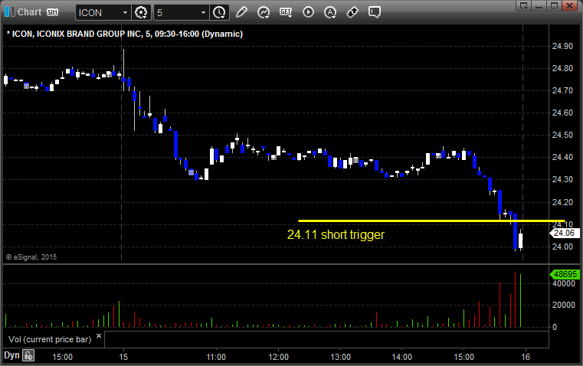This screenshot has height=366, width=583.
Task: Click the 16 date label on time axis
Action: pyautogui.click(x=526, y=357)
